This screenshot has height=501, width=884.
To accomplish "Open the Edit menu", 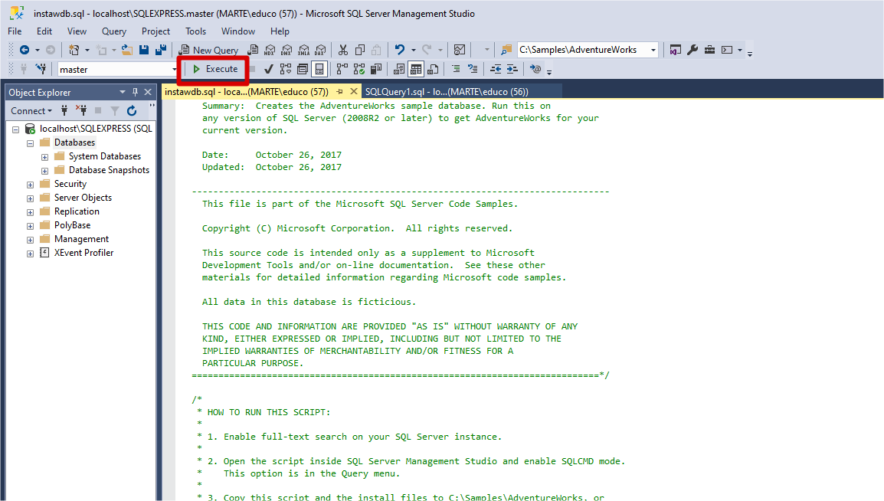I will pyautogui.click(x=44, y=31).
